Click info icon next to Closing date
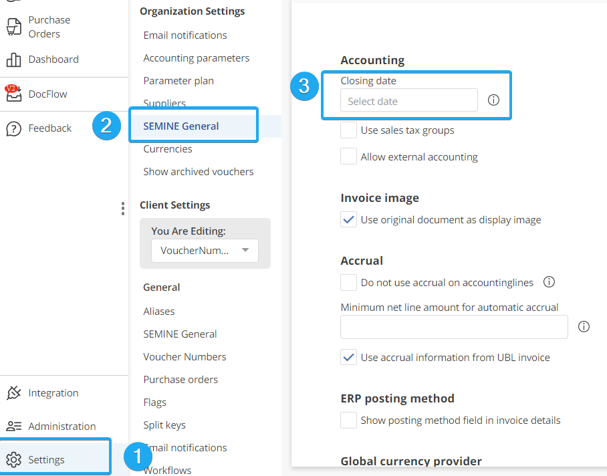The height and width of the screenshot is (476, 607). click(493, 100)
